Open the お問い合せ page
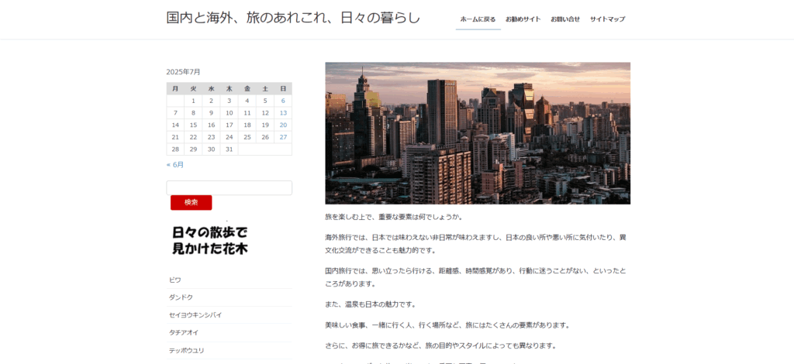 click(565, 19)
